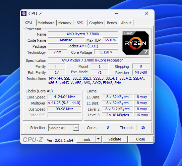The width and height of the screenshot is (182, 166).
Task: Click the Stepping value 0
Action: pos(141,66)
